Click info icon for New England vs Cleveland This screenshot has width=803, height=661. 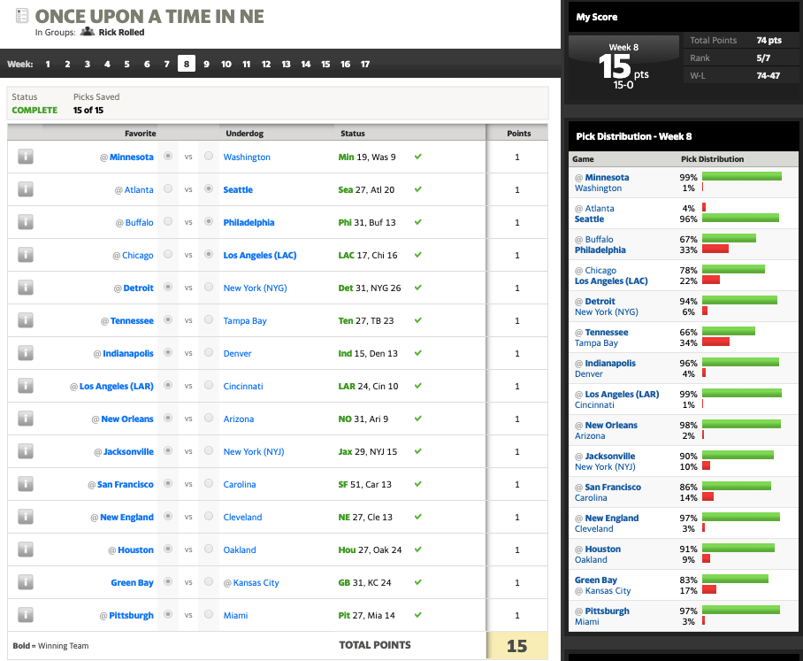tap(26, 517)
